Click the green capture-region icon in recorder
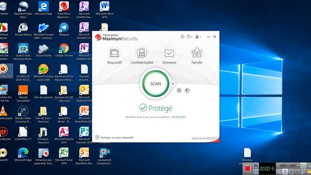Image resolution: width=311 pixels, height=175 pixels. pos(303,165)
